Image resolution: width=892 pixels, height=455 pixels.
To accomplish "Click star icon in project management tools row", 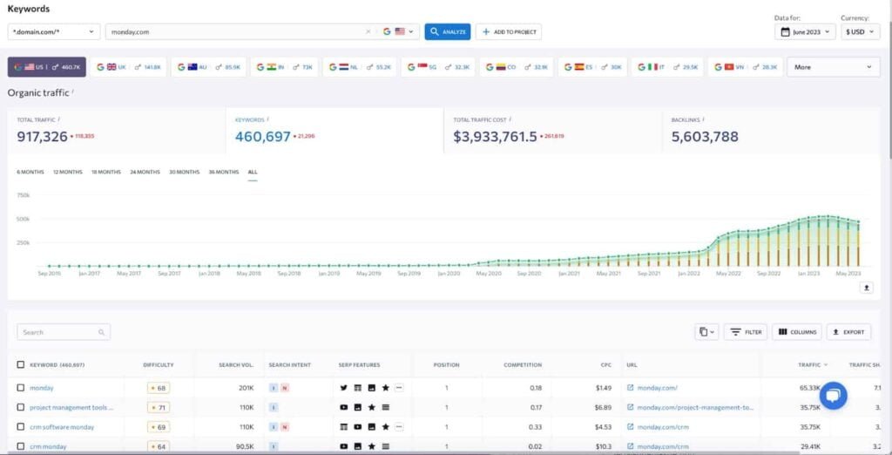I will [371, 407].
